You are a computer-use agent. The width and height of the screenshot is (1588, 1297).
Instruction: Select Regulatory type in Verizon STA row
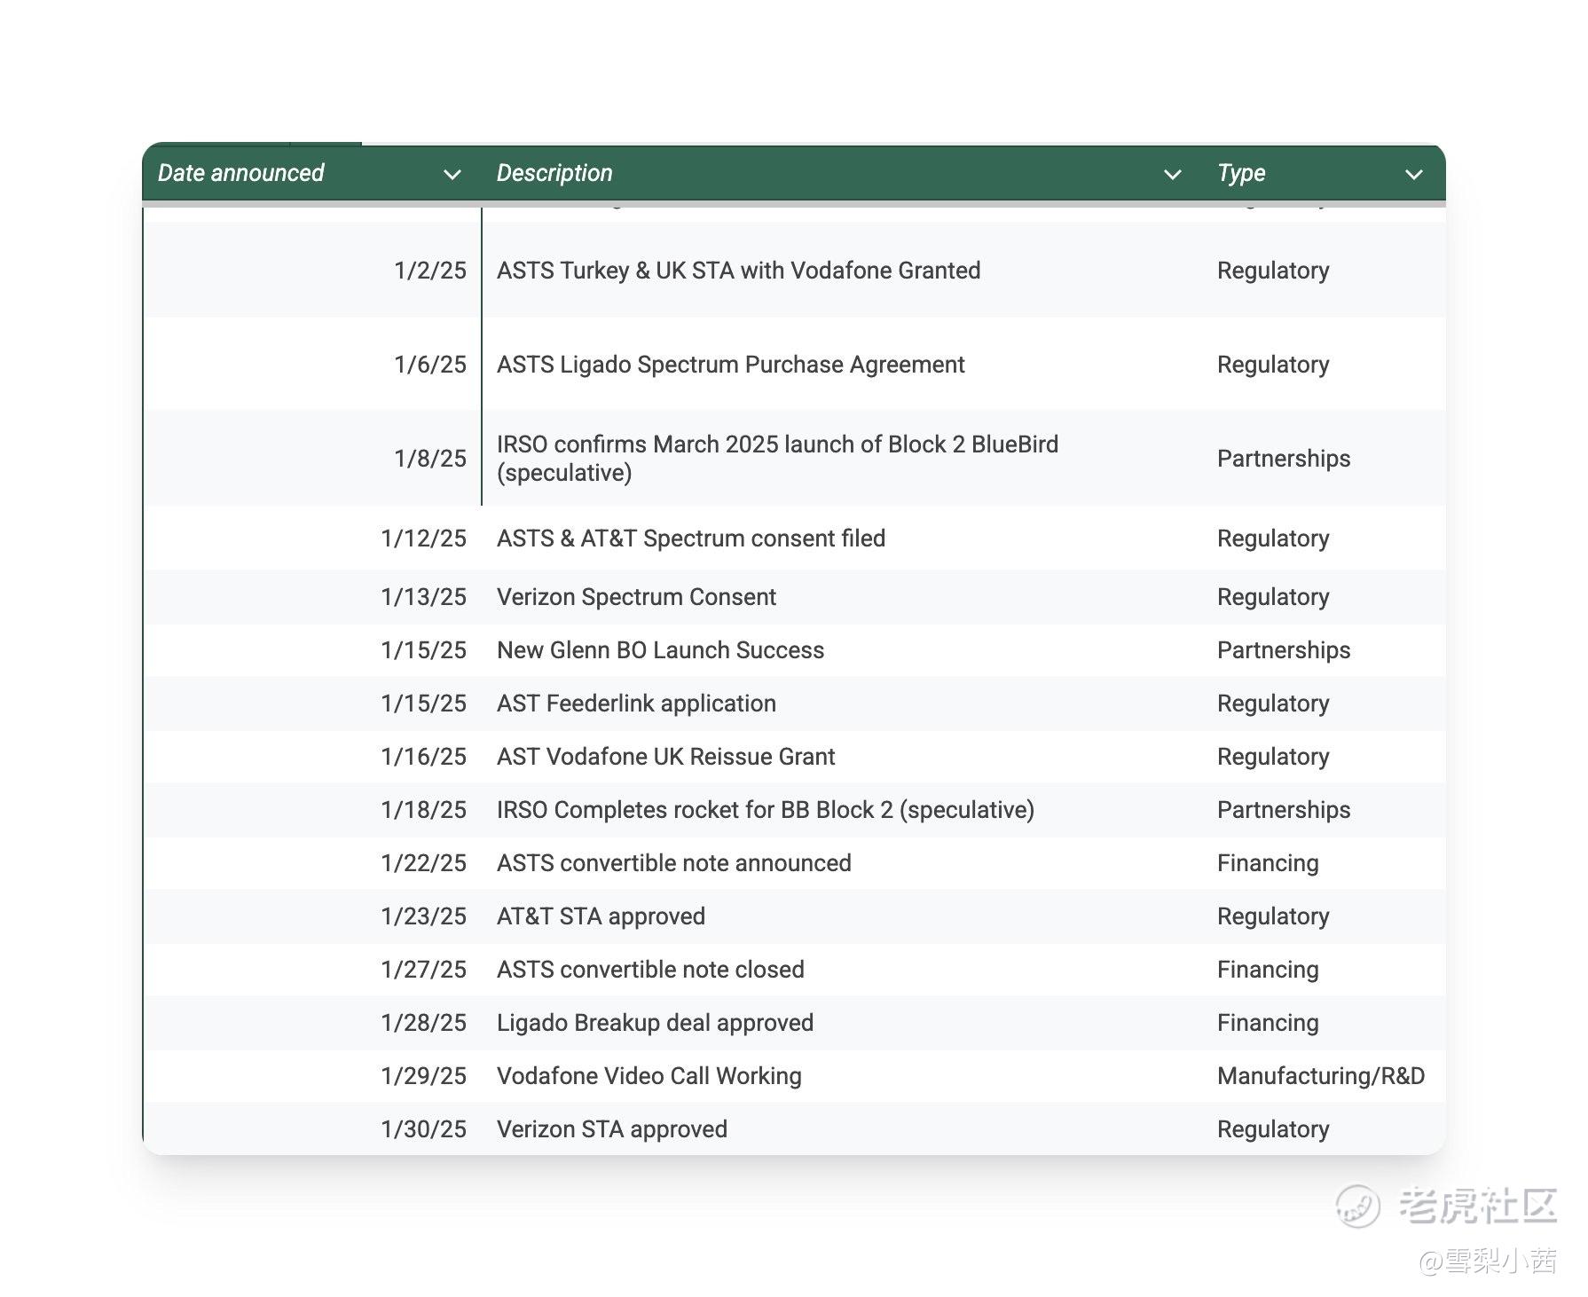coord(1273,1129)
